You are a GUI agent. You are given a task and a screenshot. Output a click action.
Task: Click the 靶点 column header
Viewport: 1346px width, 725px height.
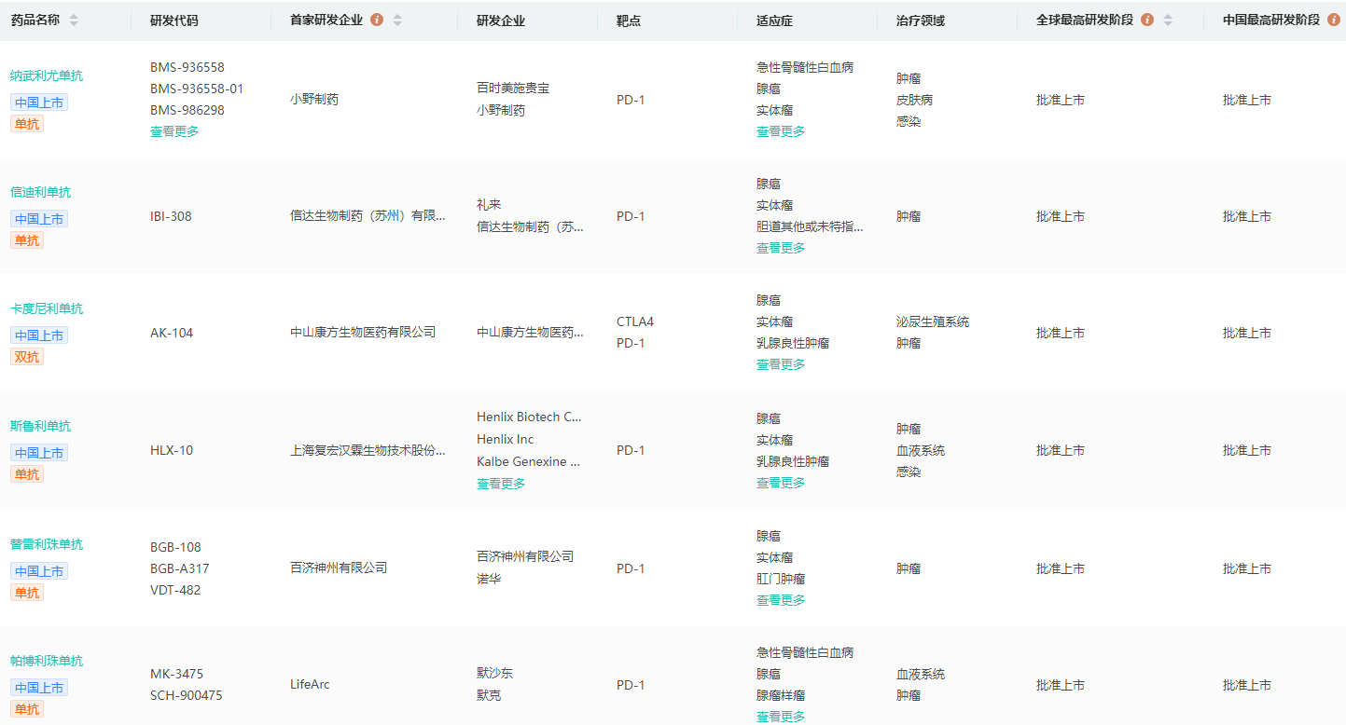click(629, 21)
